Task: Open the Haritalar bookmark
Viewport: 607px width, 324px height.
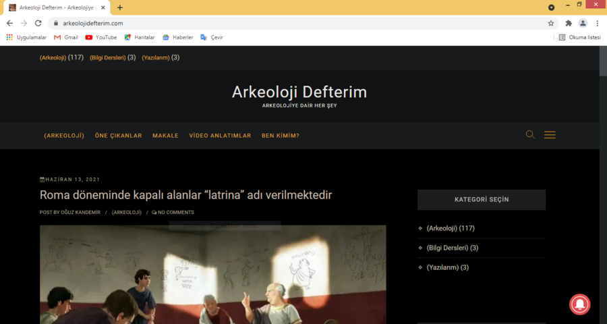Action: click(140, 37)
